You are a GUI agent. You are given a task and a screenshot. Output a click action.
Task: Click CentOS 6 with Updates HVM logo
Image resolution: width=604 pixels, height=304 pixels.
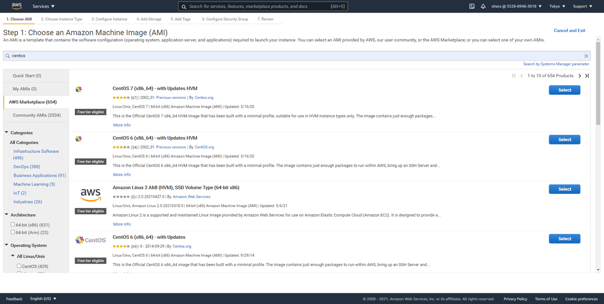click(x=78, y=139)
